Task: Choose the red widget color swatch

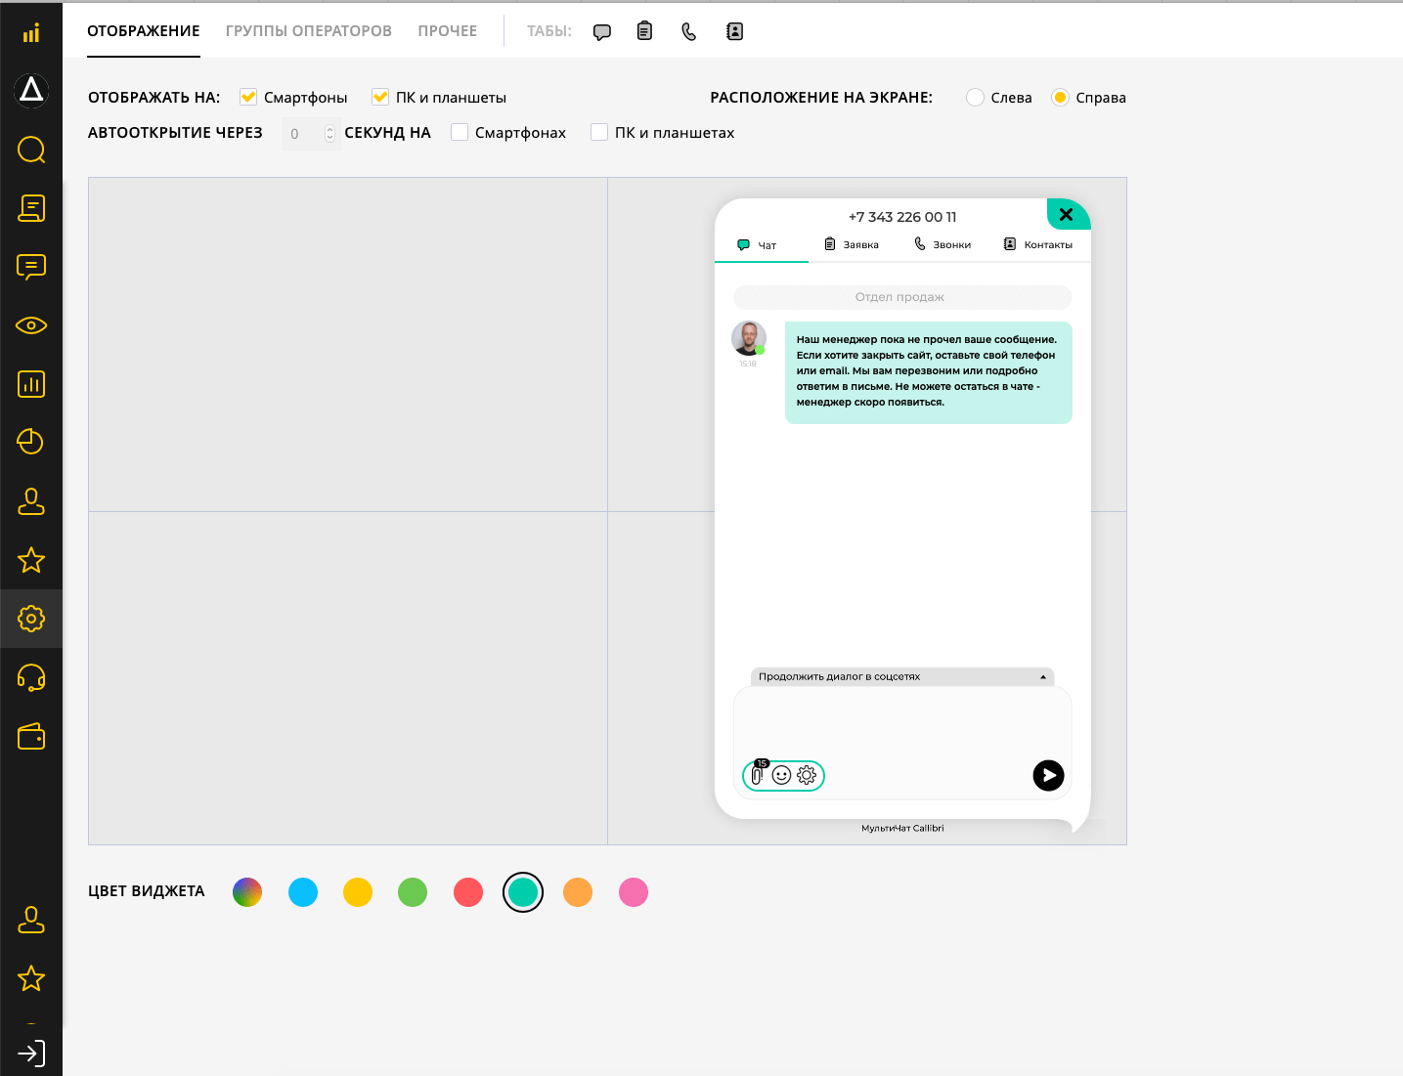Action: click(x=468, y=892)
